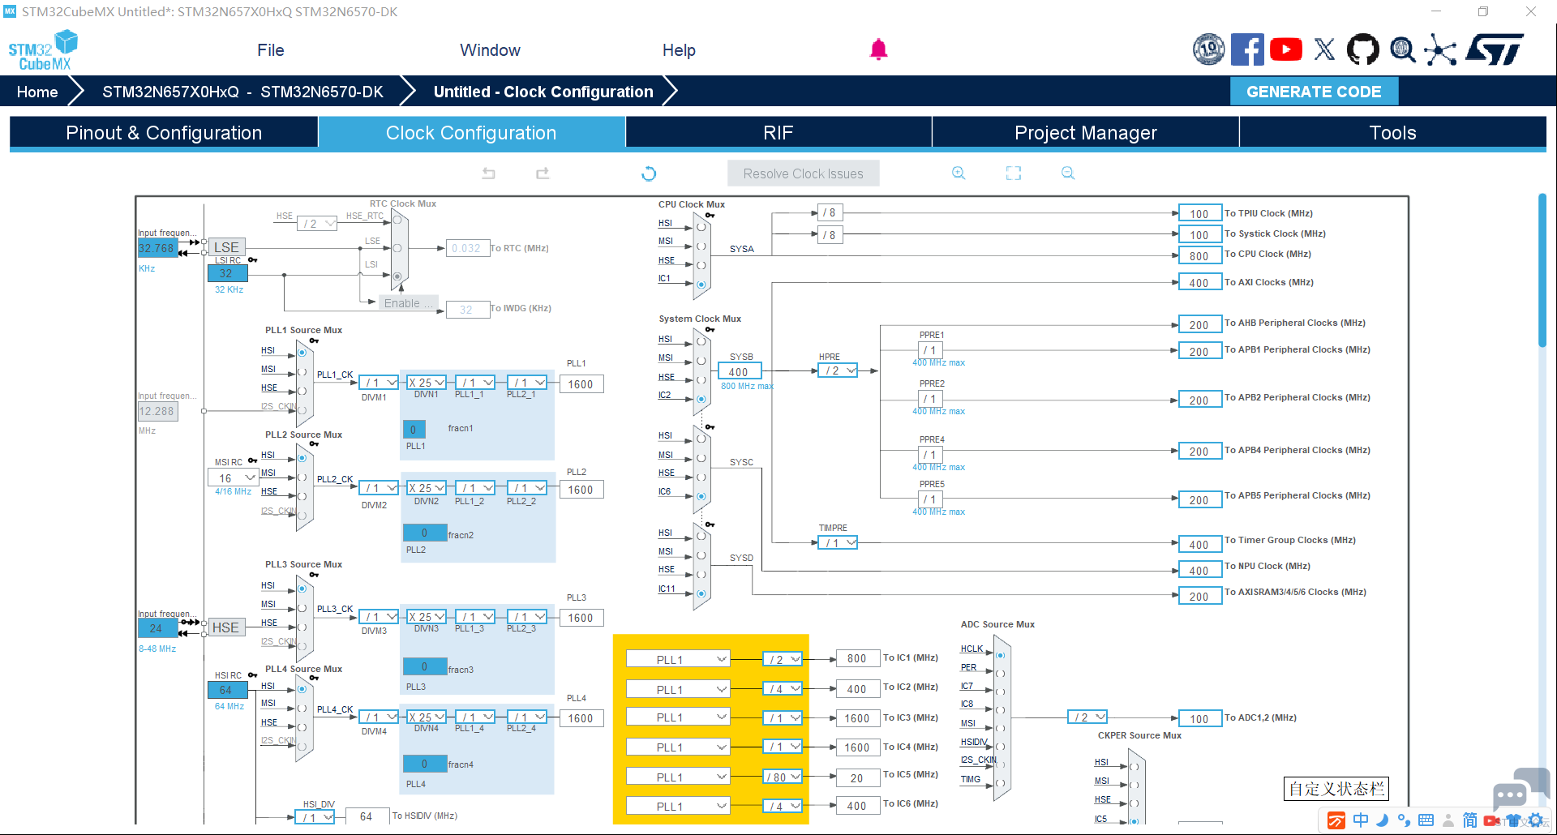Select MSI in PLL1 Source Mux
This screenshot has width=1557, height=835.
coord(302,372)
